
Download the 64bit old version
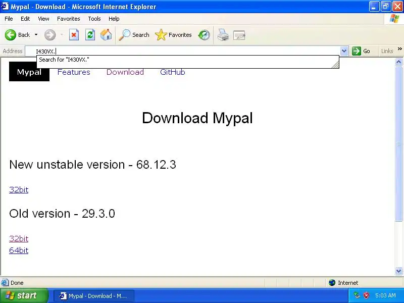(x=19, y=250)
